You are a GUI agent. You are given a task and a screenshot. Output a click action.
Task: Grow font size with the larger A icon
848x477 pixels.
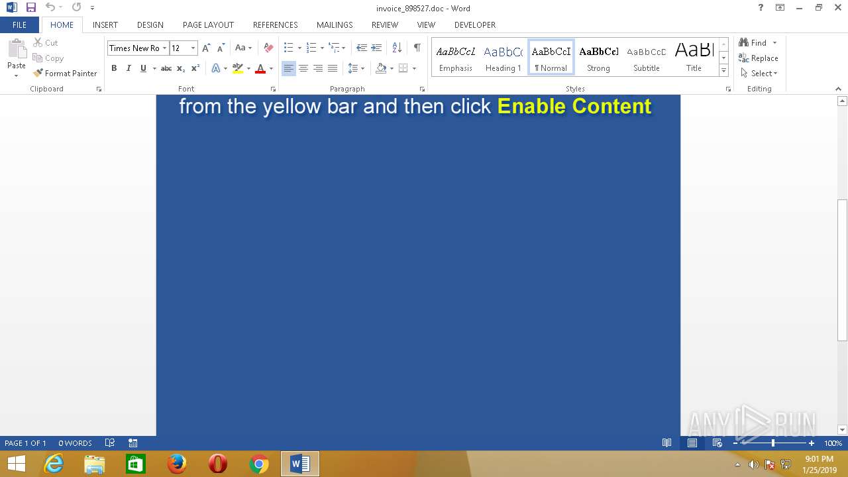[206, 48]
